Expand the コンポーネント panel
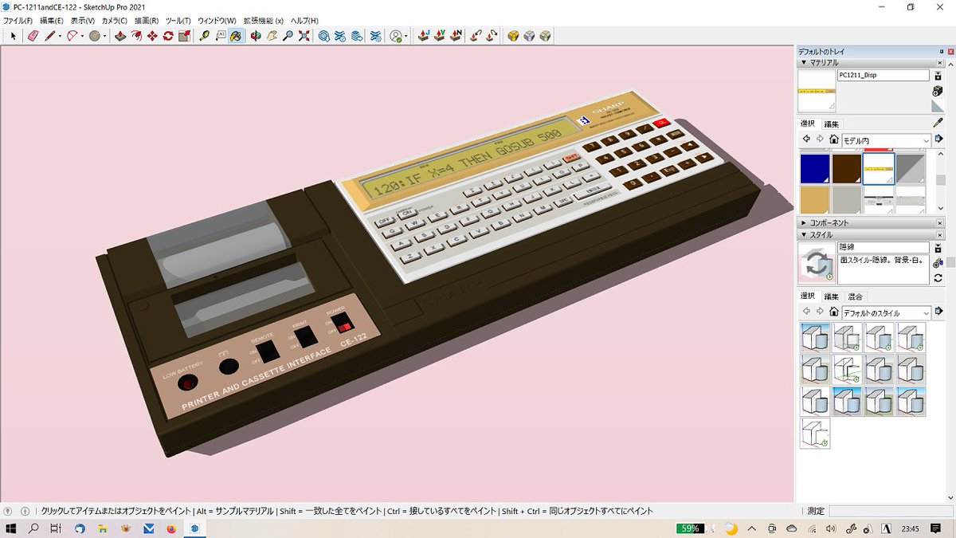This screenshot has width=956, height=538. pos(804,223)
